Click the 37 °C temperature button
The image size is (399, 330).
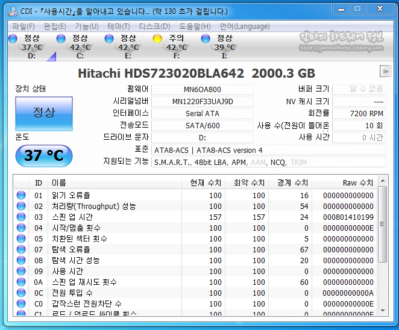click(44, 155)
